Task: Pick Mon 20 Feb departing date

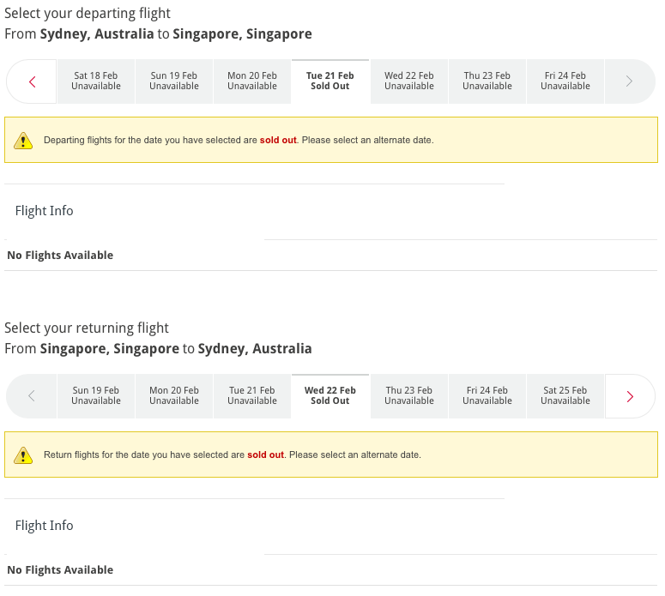Action: point(252,81)
